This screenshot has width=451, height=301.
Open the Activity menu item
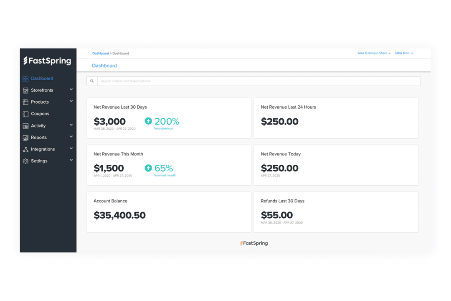[x=38, y=126]
